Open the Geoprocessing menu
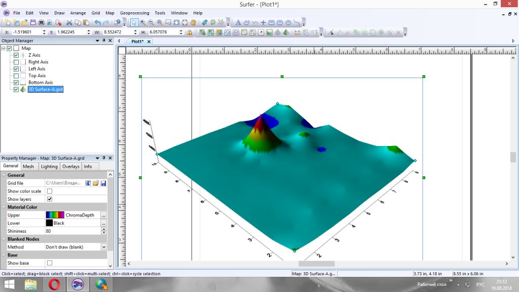This screenshot has height=292, width=519. 135,13
